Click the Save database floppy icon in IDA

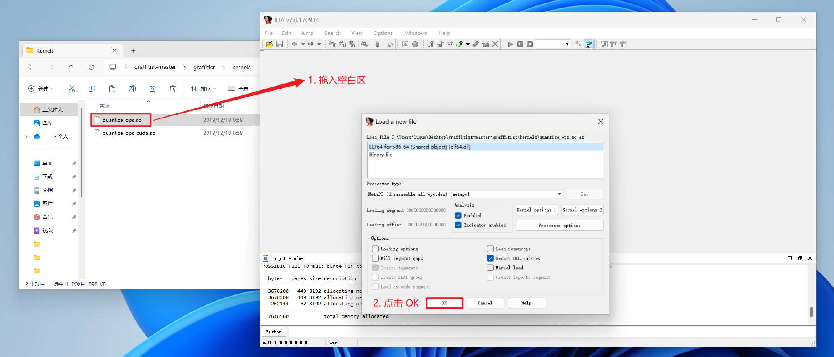279,44
